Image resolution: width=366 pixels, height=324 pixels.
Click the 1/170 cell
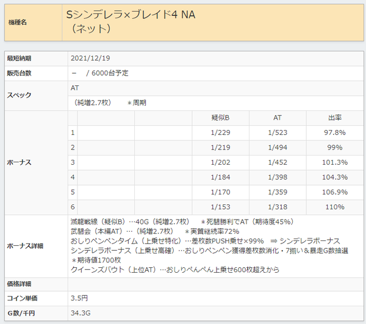[220, 192]
